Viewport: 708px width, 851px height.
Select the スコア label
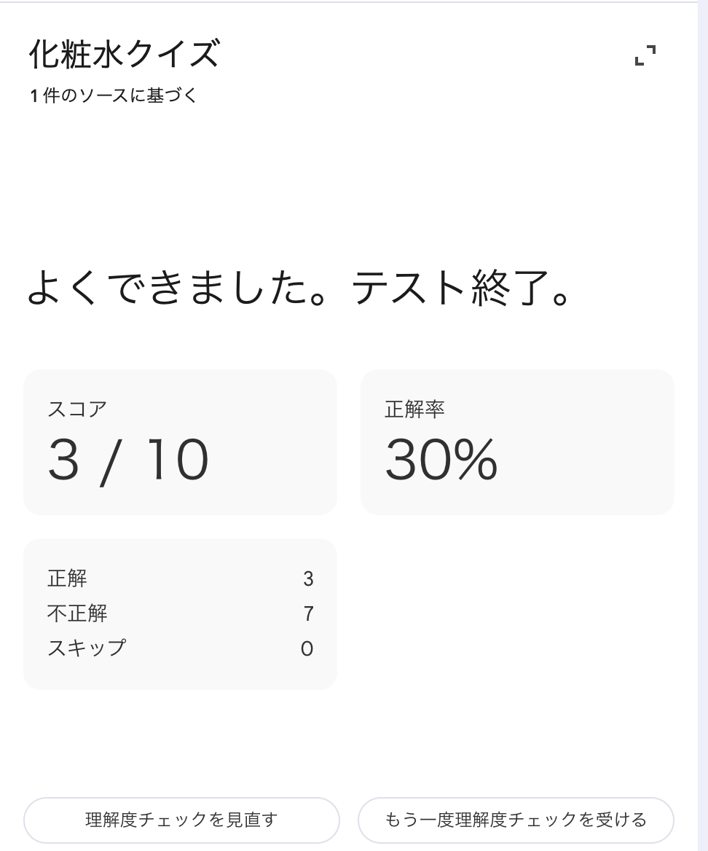[77, 409]
